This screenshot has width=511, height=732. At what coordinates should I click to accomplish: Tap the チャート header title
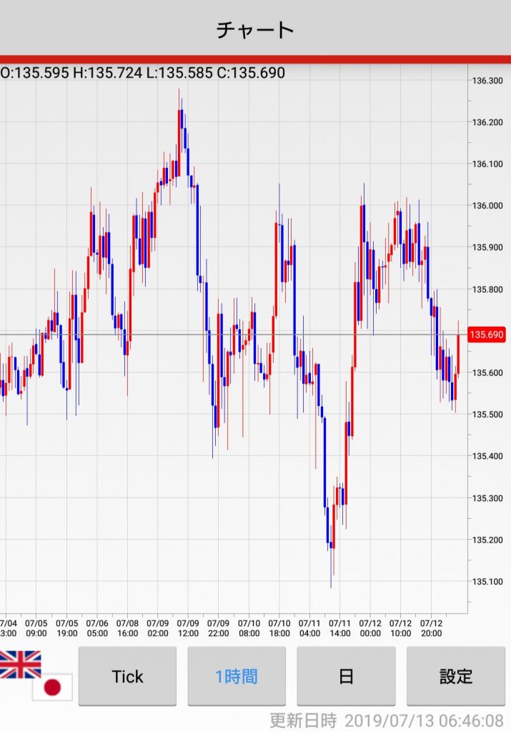click(x=255, y=29)
